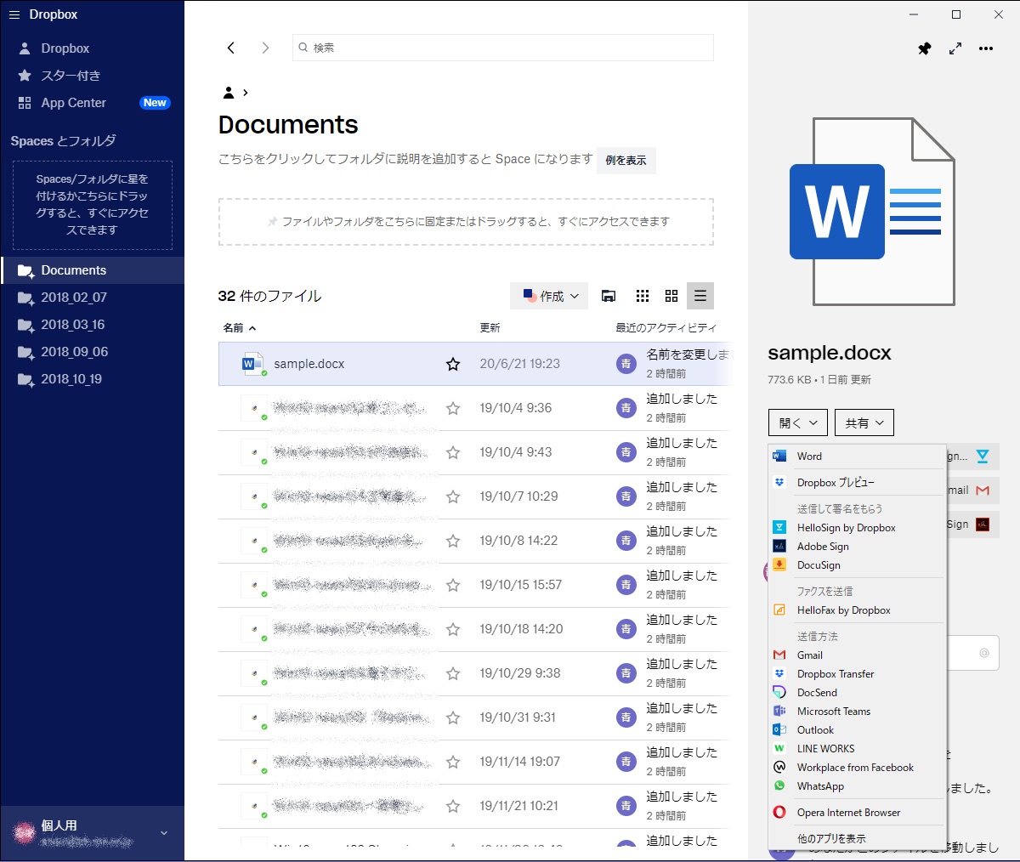The image size is (1020, 862).
Task: Select the list view layout
Action: pos(700,296)
